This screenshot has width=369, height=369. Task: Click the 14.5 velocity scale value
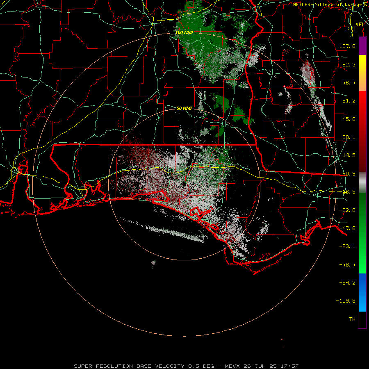(x=349, y=155)
